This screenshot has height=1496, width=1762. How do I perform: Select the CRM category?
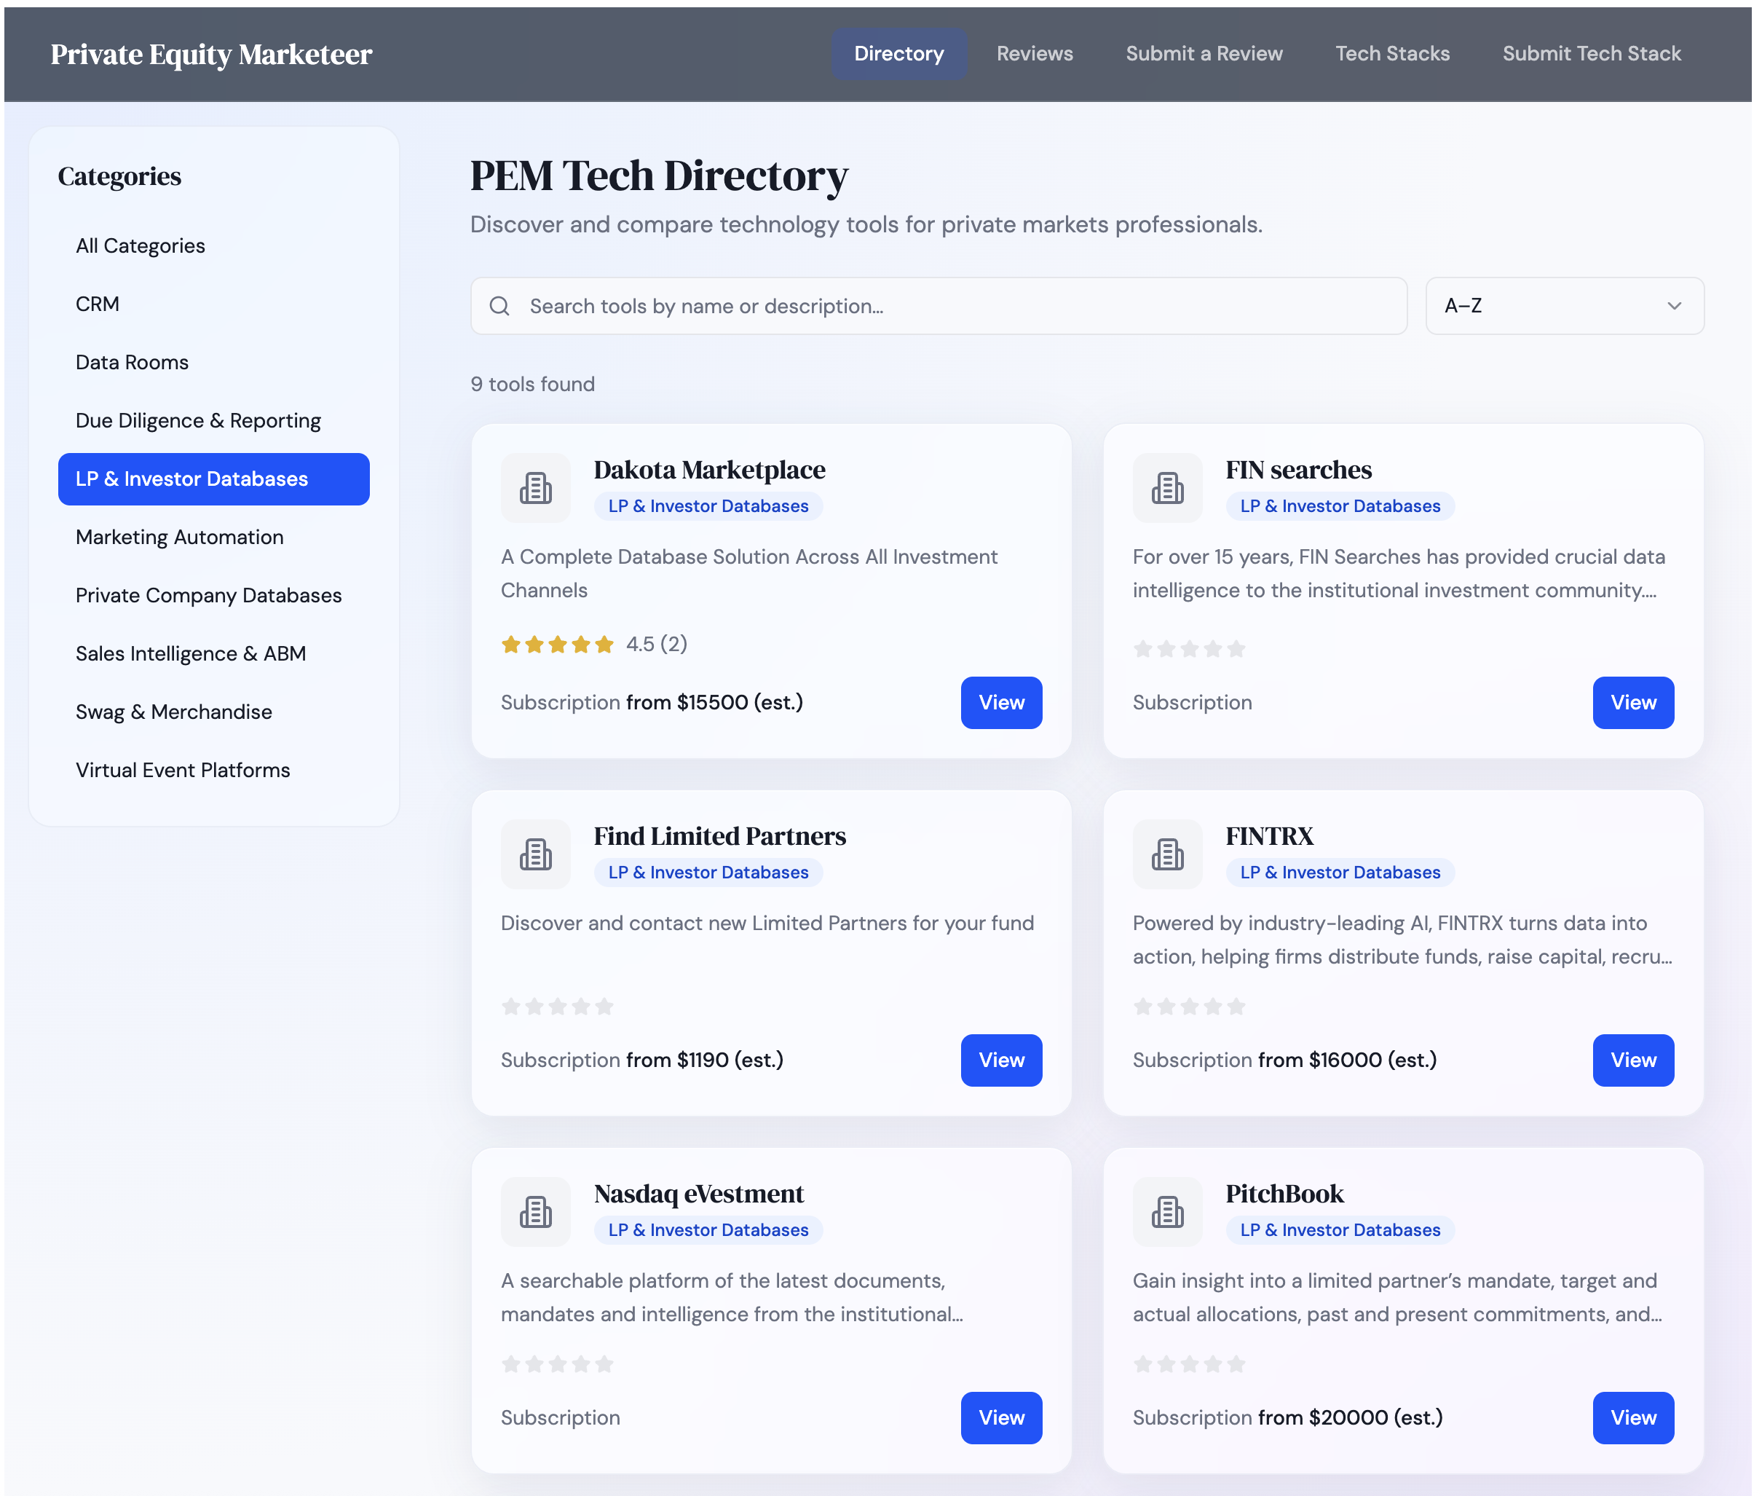(213, 304)
